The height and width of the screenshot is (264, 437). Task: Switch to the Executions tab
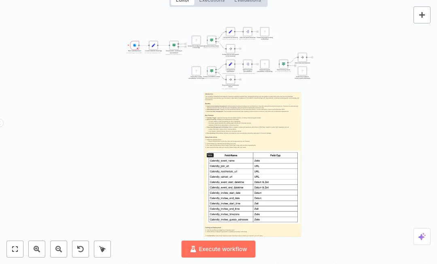coord(212,1)
